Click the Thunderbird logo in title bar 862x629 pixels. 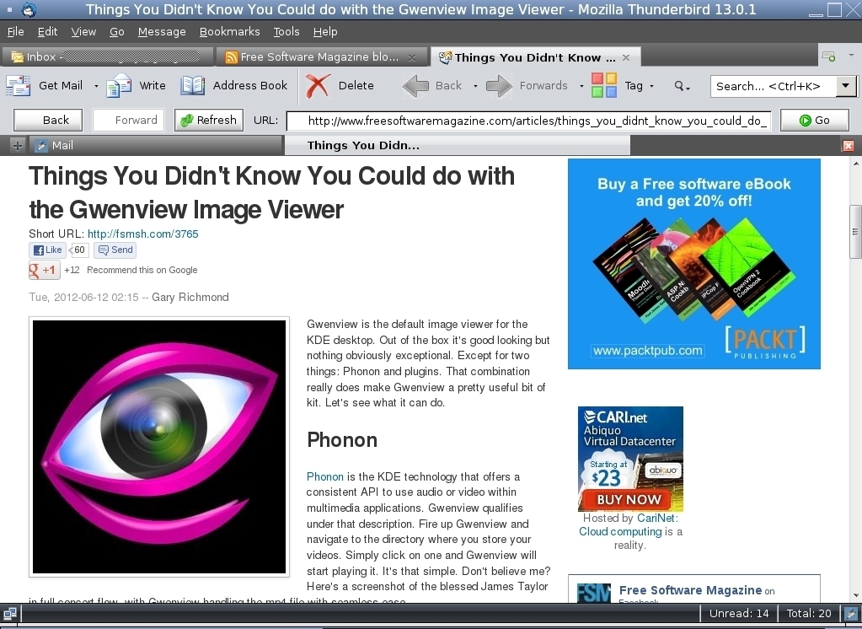(29, 9)
